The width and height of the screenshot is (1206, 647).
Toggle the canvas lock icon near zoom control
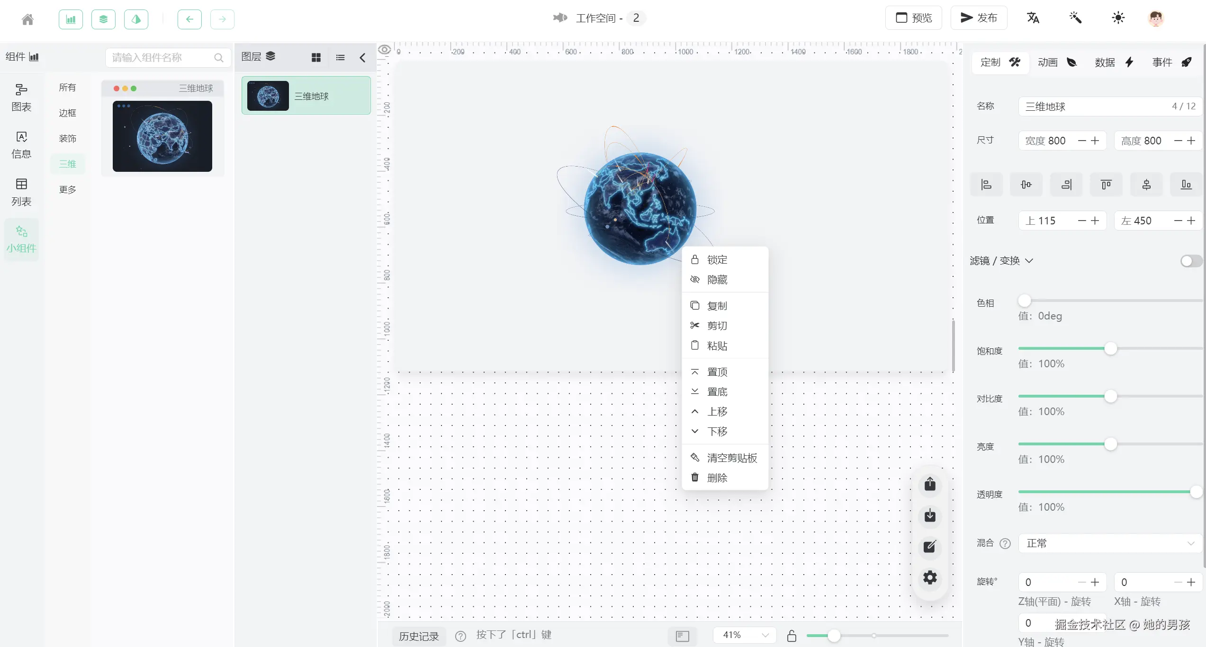792,636
